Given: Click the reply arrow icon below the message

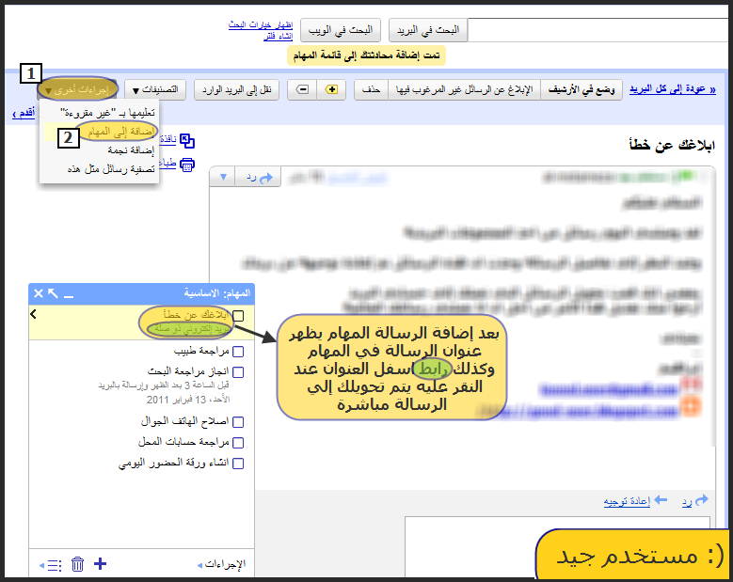Looking at the screenshot, I should tap(702, 500).
